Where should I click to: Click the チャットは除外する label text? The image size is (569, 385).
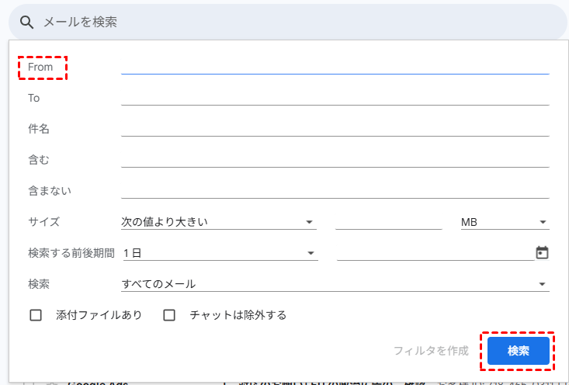[238, 315]
